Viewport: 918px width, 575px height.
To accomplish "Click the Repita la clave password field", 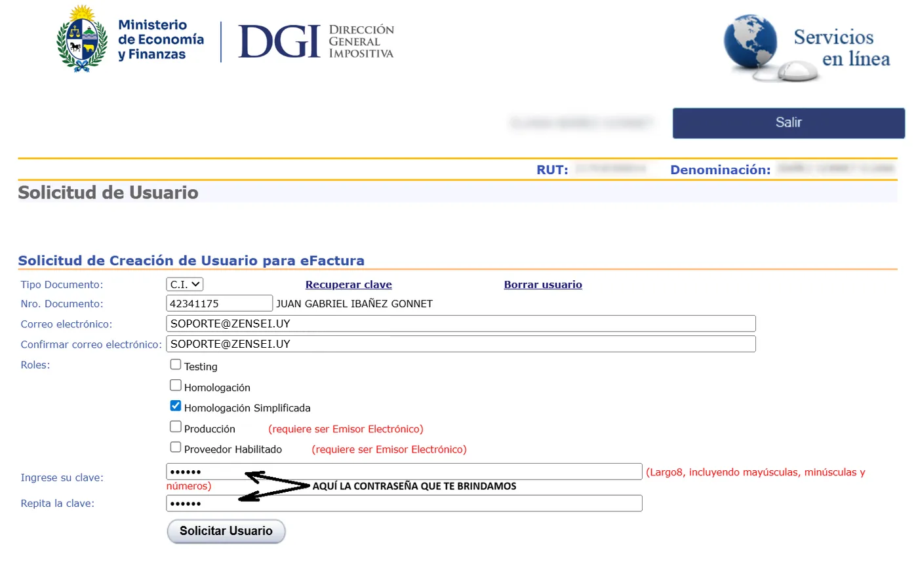I will click(405, 503).
